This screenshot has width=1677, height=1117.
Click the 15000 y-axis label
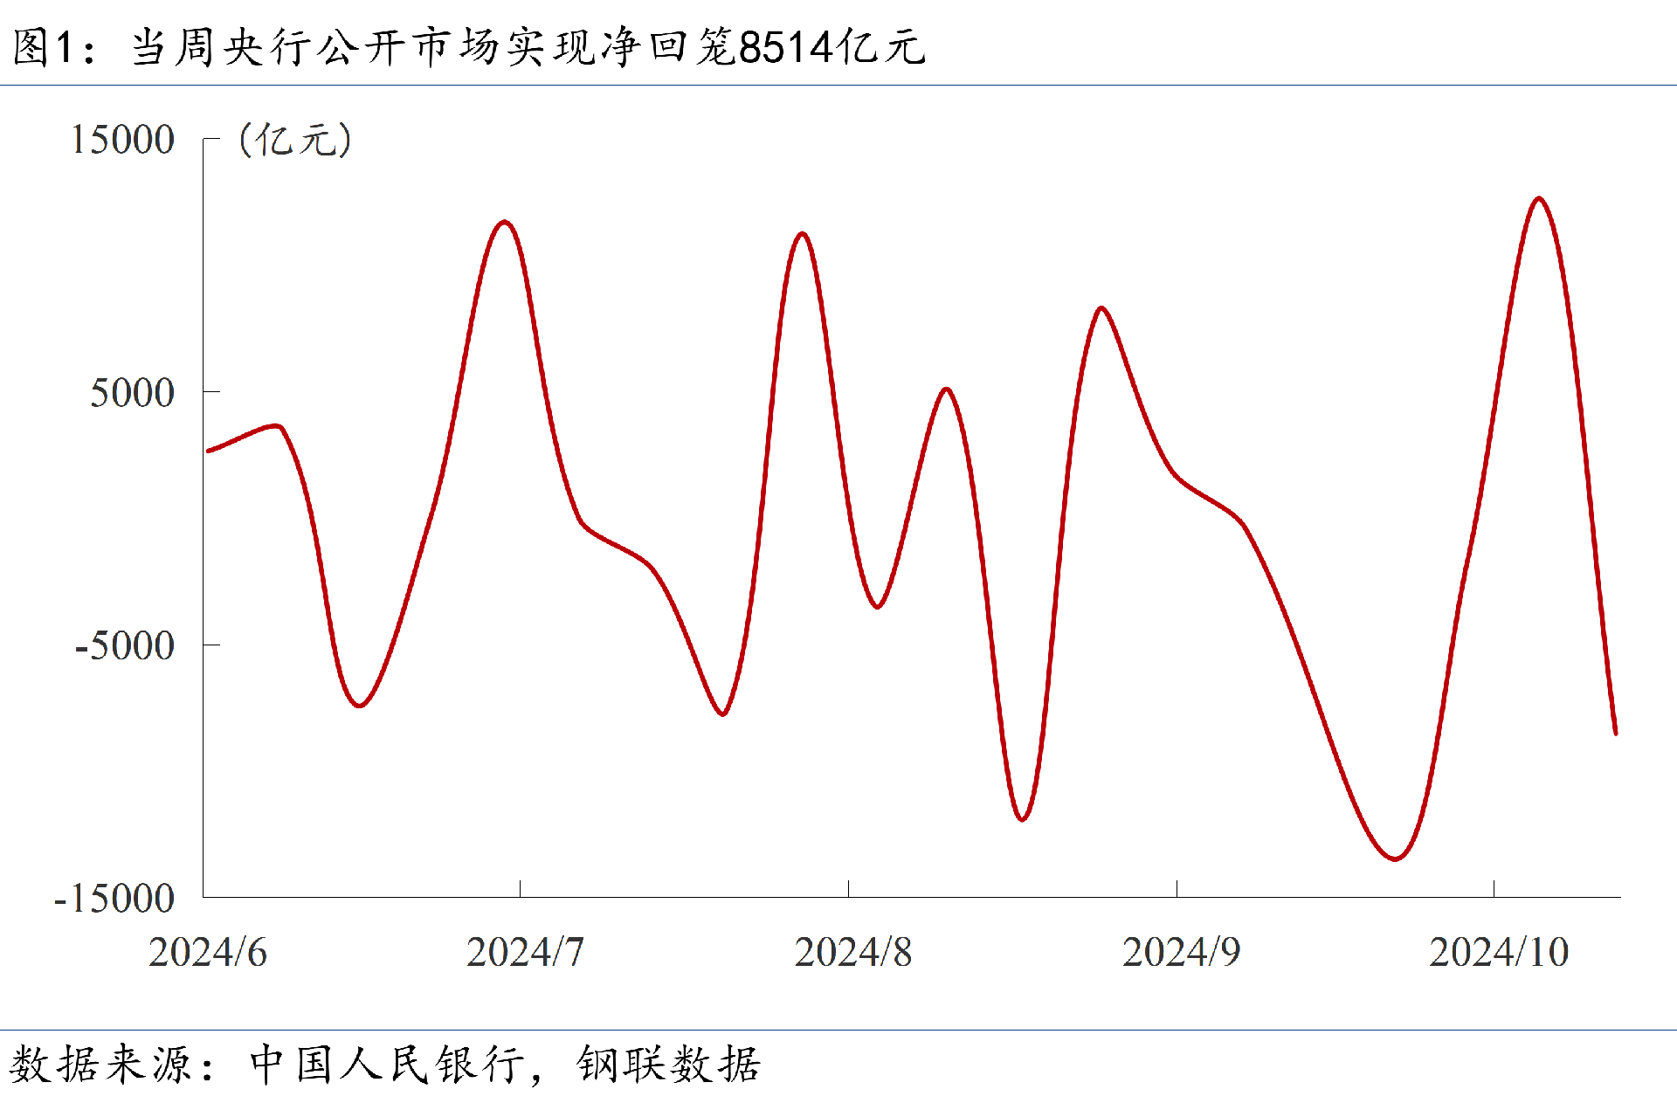click(122, 140)
